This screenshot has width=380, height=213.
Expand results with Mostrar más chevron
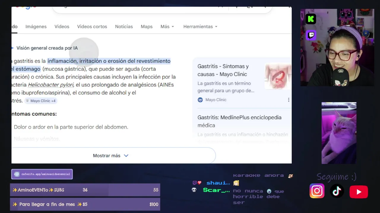click(x=126, y=156)
